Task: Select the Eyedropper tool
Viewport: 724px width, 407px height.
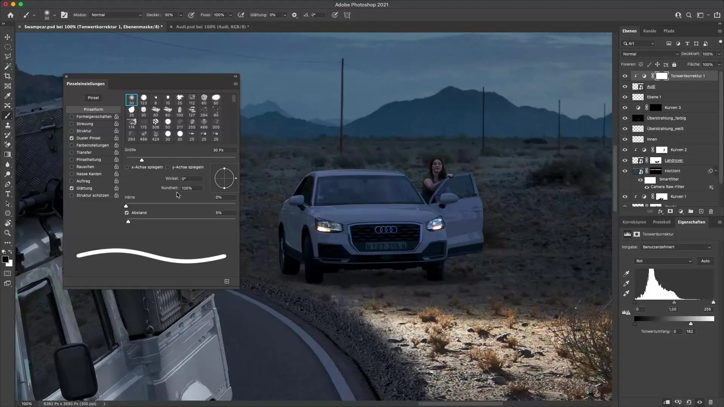Action: tap(8, 96)
